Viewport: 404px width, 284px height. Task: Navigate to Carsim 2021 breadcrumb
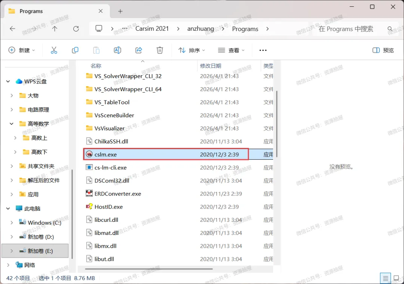click(x=152, y=28)
